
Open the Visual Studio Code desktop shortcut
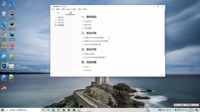12,5
